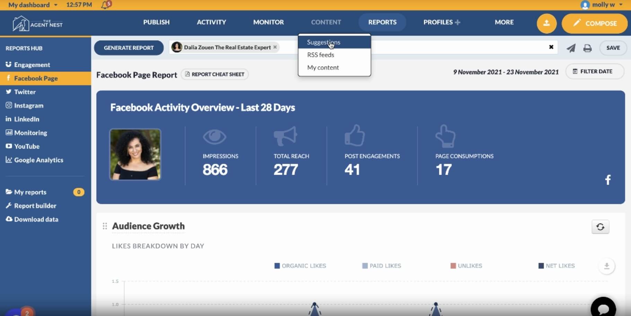Click the molly w user avatar

coord(585,5)
